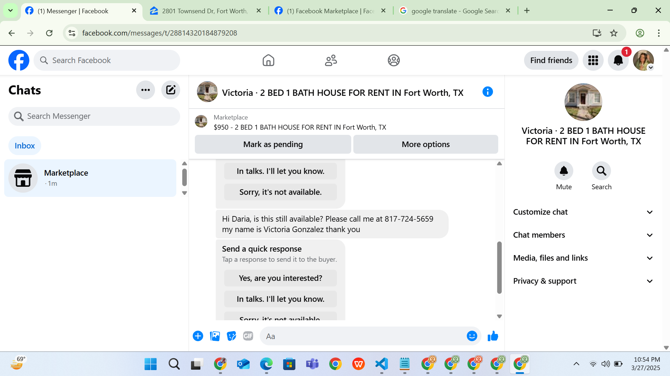Viewport: 670px width, 376px height.
Task: Open the Friends icon in top navigation
Action: pyautogui.click(x=331, y=60)
